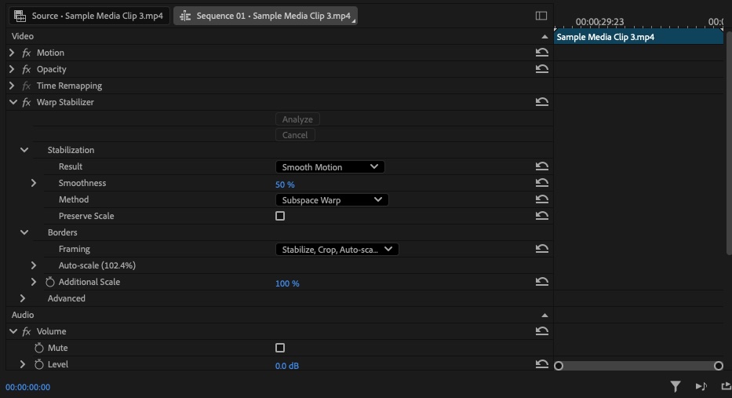Show or hide the timeline view icon
Viewport: 732px width, 398px height.
pos(541,16)
